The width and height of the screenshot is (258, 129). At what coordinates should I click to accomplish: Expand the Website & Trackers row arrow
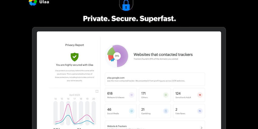(x=201, y=127)
